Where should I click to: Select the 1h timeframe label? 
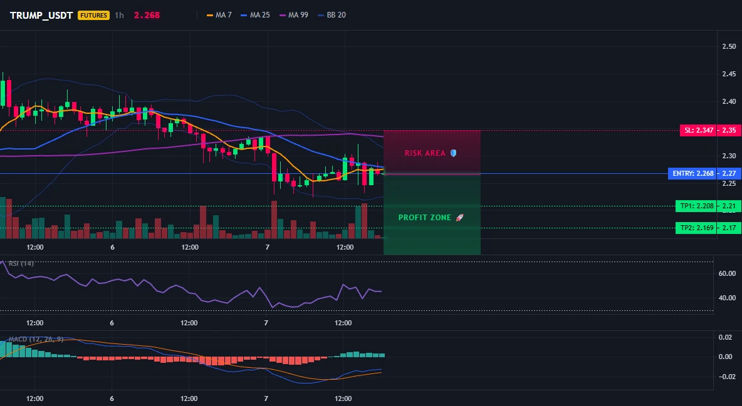coord(119,15)
